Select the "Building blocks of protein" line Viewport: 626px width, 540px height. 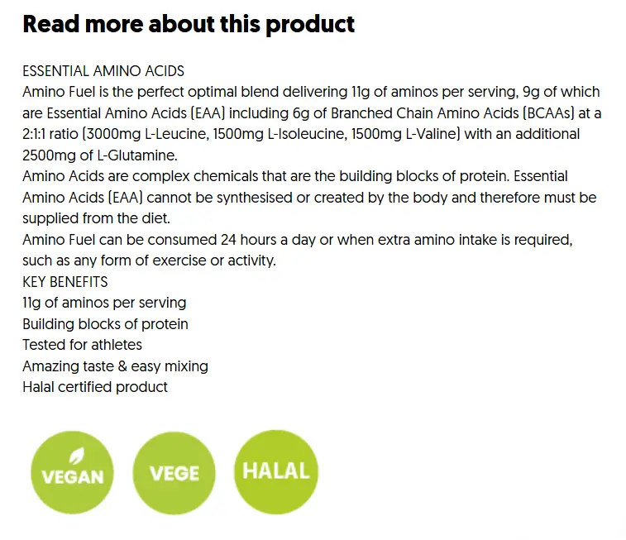(105, 323)
